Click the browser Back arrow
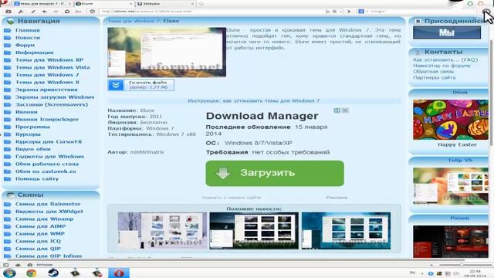Image resolution: width=494 pixels, height=278 pixels. click(x=45, y=12)
